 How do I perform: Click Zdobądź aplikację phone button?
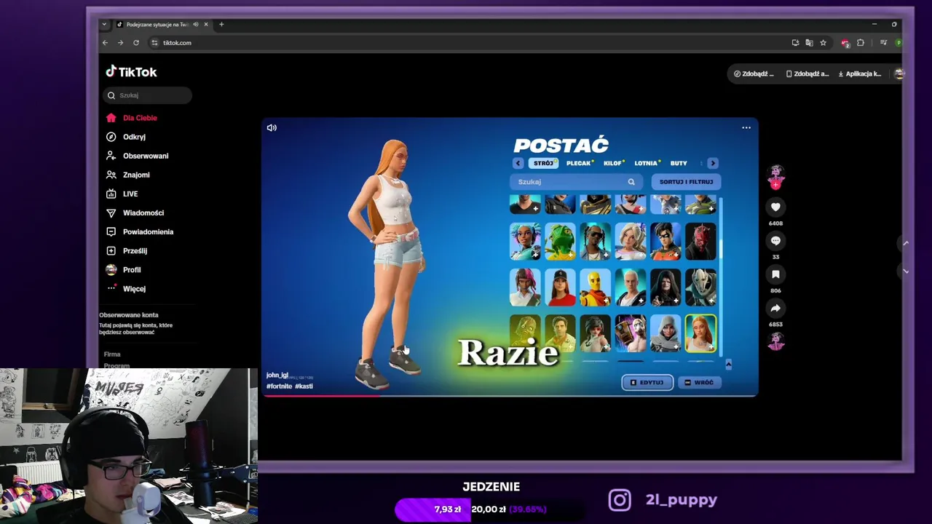click(807, 74)
